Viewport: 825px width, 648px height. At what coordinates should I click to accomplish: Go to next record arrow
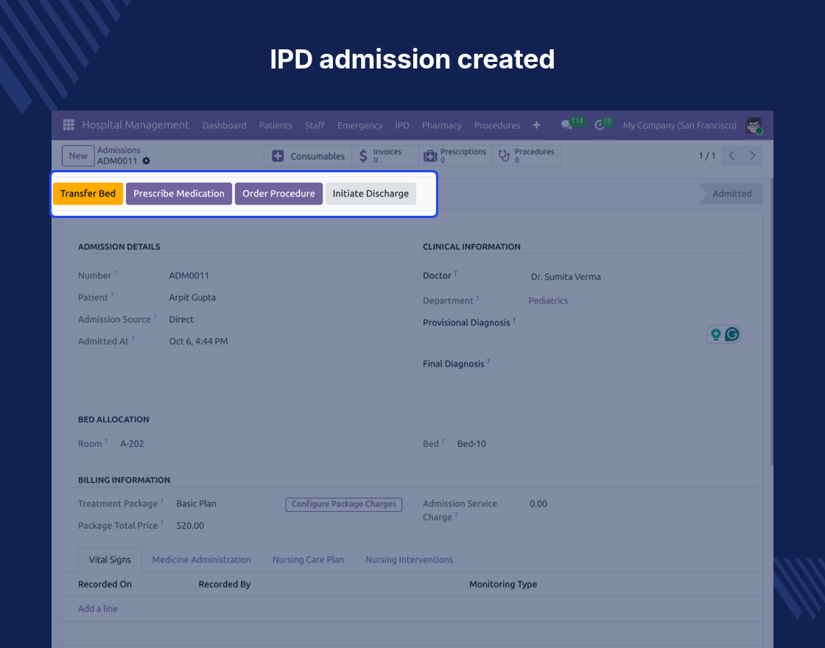(752, 155)
